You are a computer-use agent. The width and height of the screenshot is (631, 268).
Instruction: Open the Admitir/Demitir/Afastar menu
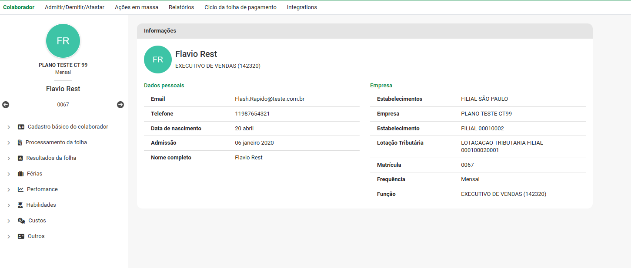point(74,7)
